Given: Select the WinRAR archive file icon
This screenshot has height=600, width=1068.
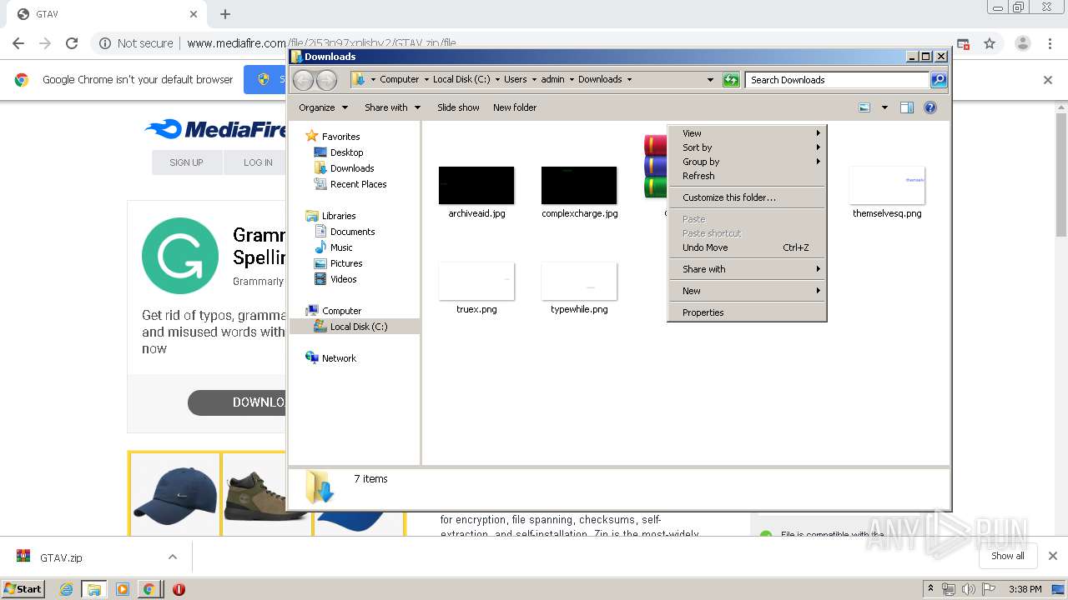Looking at the screenshot, I should [656, 167].
